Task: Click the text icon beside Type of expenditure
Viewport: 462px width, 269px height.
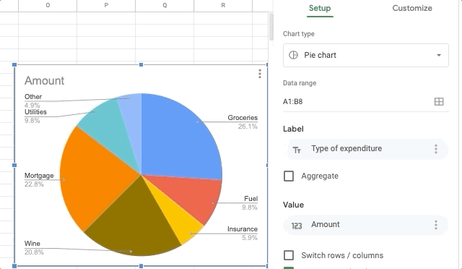Action: pos(297,150)
